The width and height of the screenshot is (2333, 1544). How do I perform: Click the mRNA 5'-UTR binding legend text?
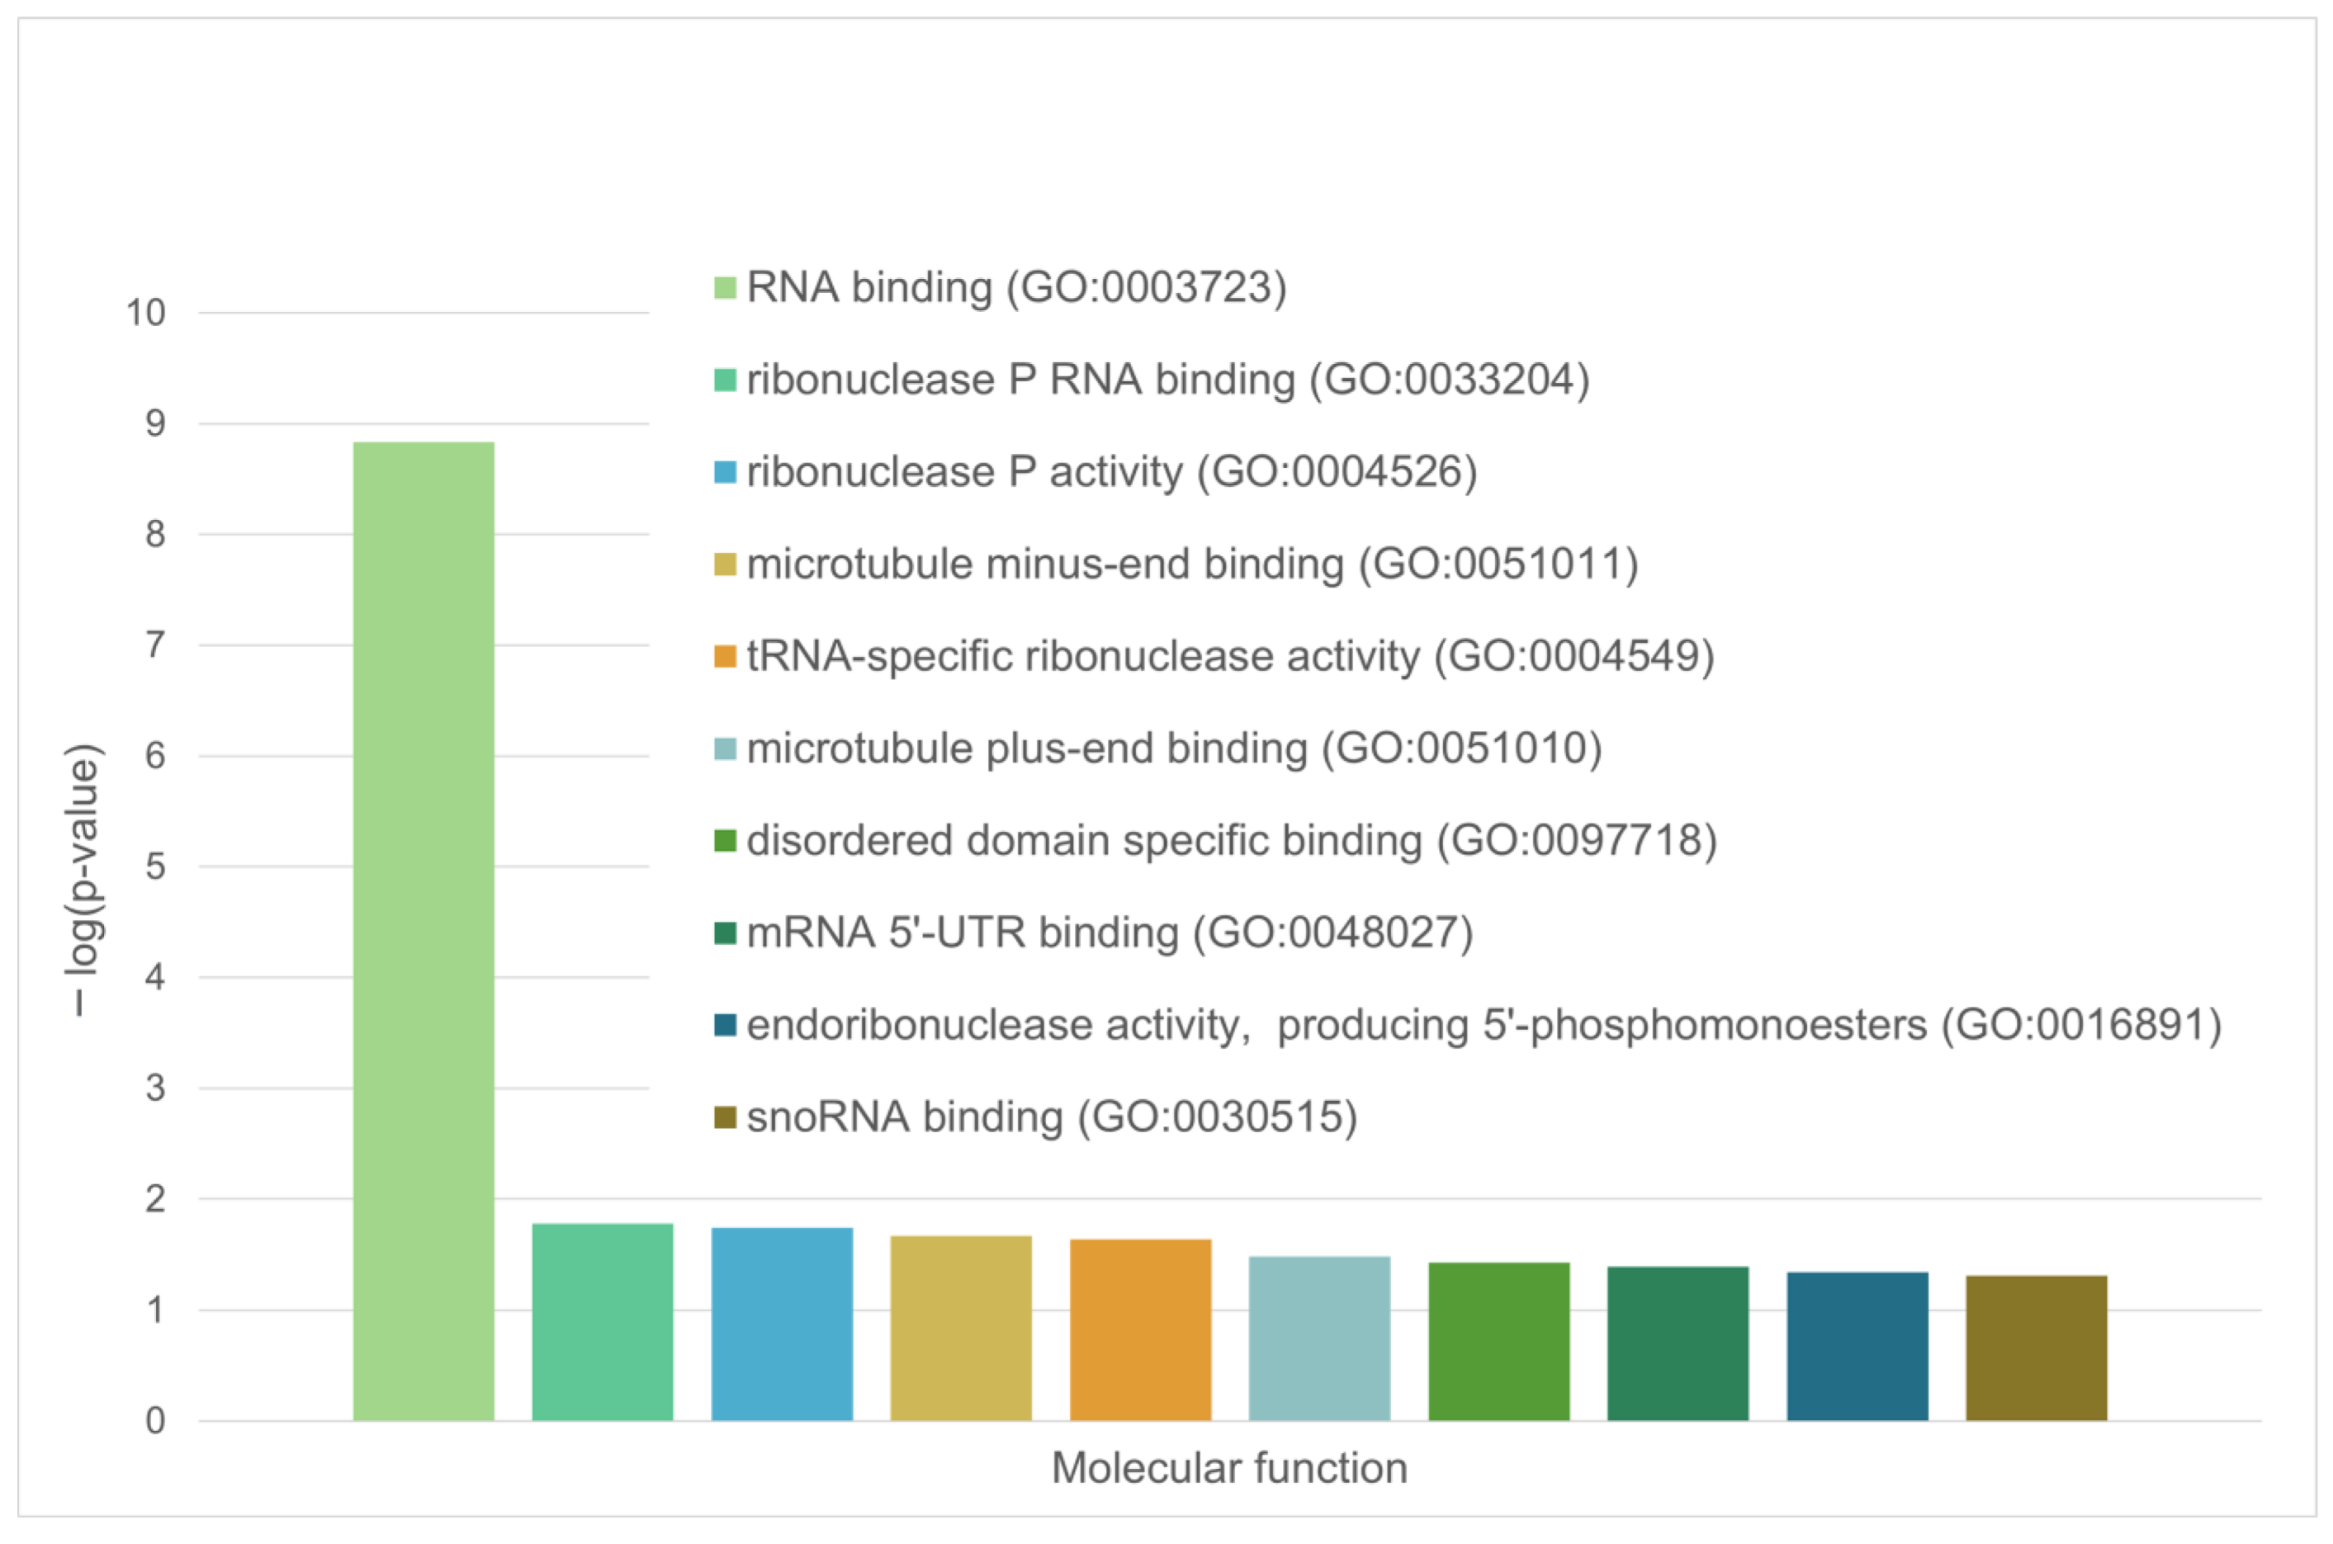click(x=1109, y=933)
